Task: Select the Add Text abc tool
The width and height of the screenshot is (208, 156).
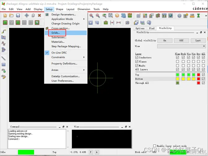Action: pyautogui.click(x=4, y=70)
